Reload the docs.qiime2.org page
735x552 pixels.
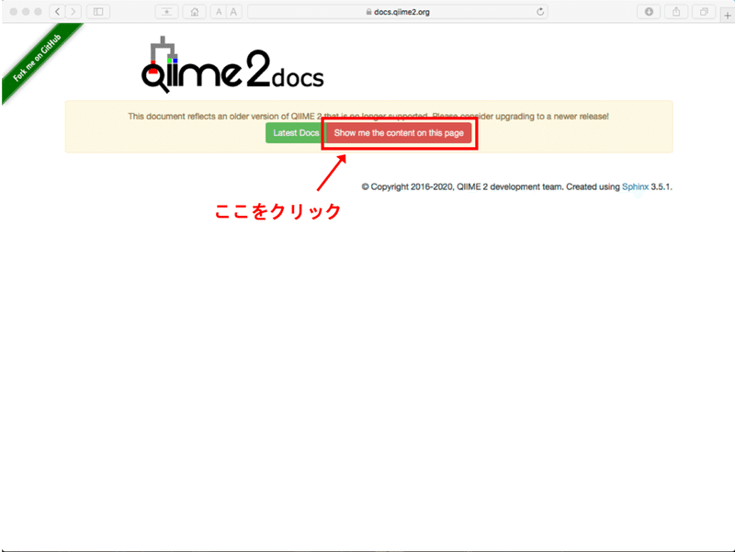(x=539, y=12)
